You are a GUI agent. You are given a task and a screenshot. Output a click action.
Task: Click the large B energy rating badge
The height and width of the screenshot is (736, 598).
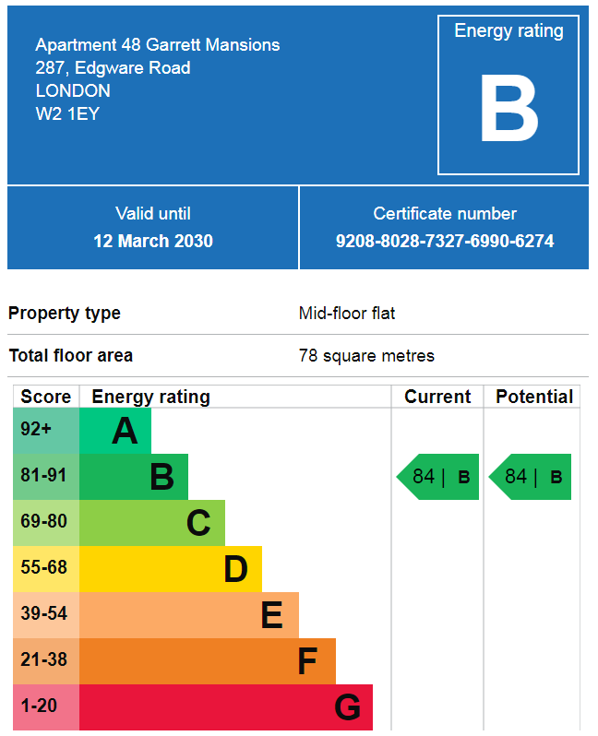[x=508, y=95]
